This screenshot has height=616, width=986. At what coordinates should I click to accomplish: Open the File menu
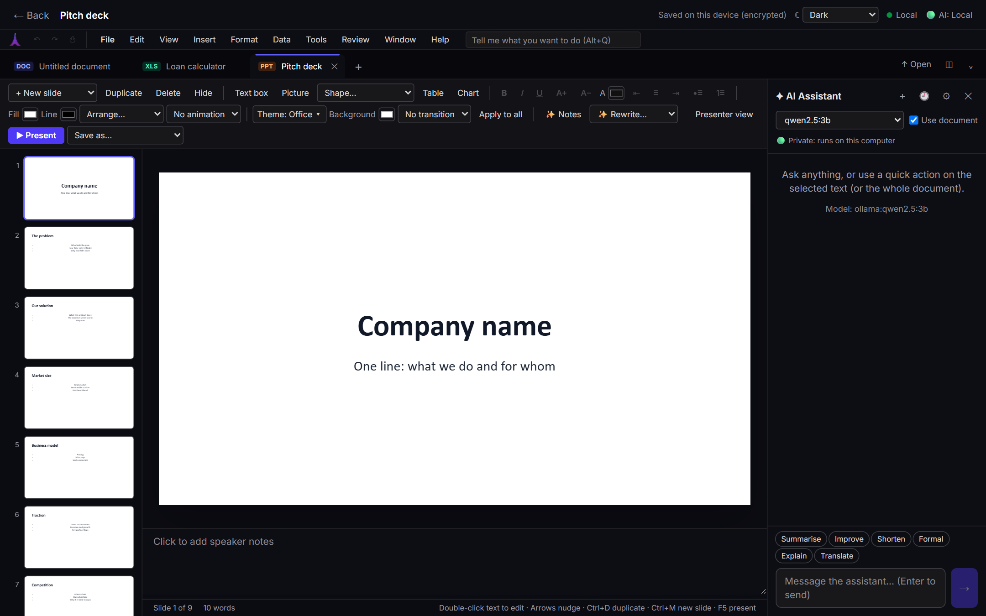(x=107, y=40)
